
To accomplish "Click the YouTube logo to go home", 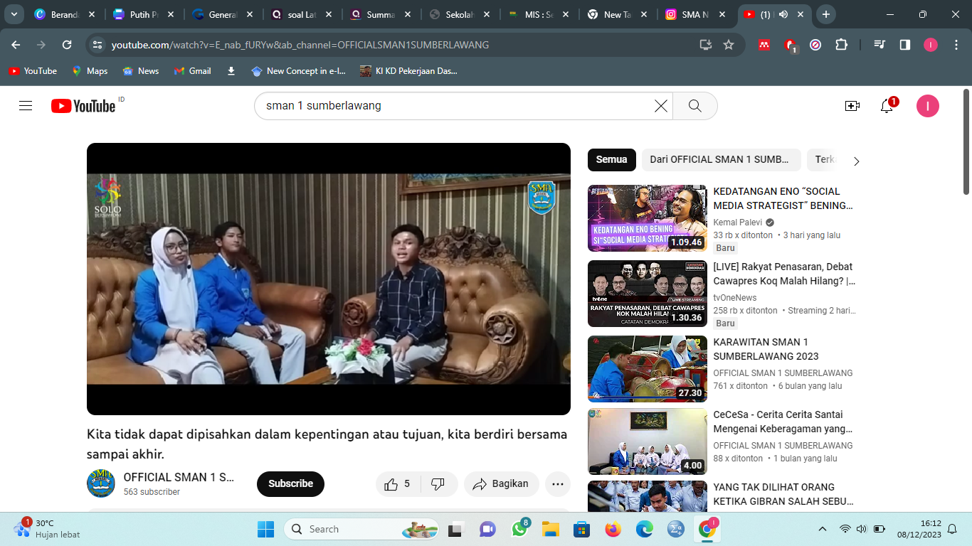I will coord(83,106).
